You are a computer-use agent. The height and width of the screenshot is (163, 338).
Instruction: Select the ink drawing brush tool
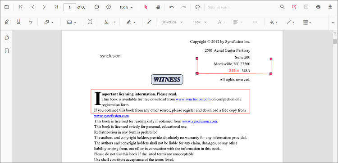149,22
